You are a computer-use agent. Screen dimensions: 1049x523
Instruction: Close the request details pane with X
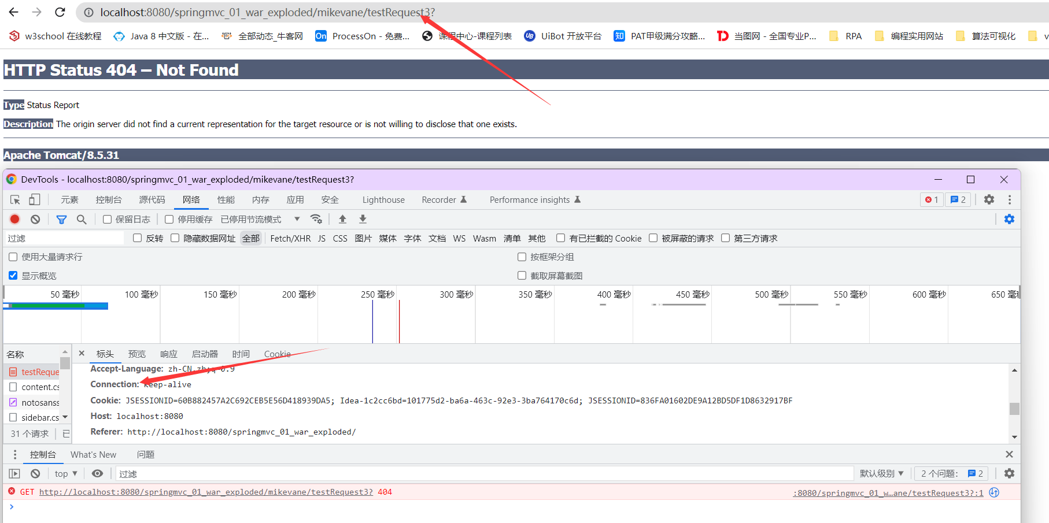pos(82,353)
